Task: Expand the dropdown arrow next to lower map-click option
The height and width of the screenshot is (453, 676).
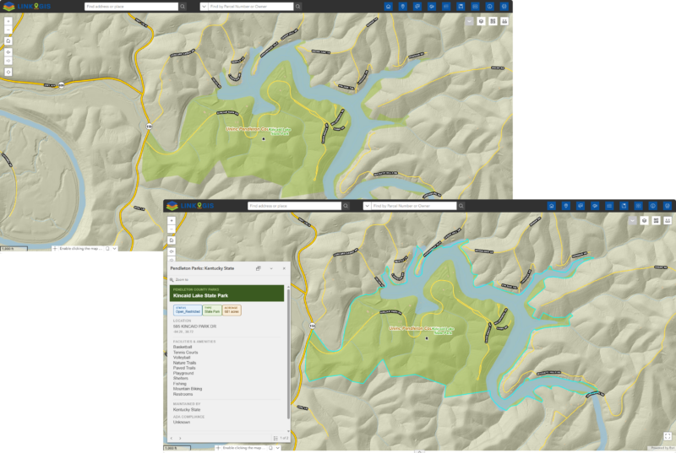Action: click(277, 448)
